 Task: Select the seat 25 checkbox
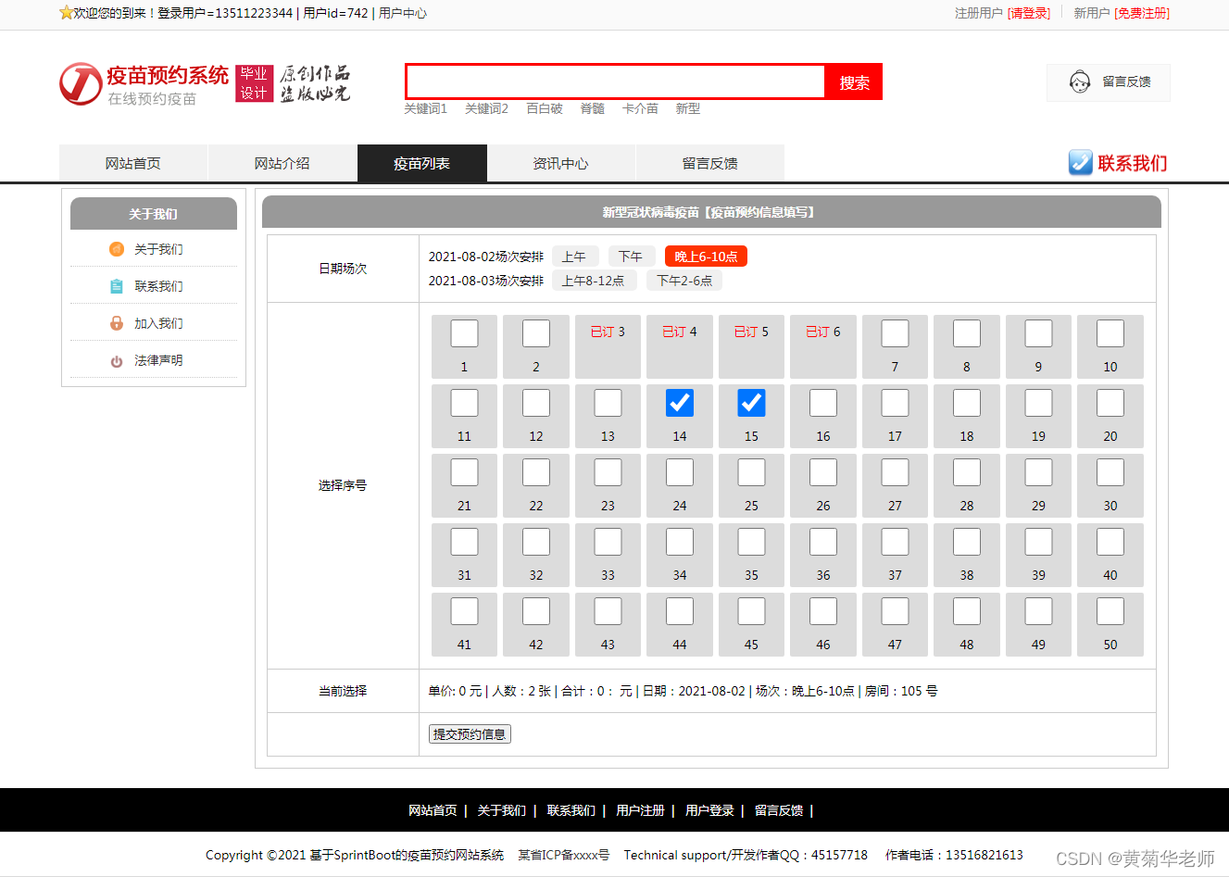pos(751,472)
